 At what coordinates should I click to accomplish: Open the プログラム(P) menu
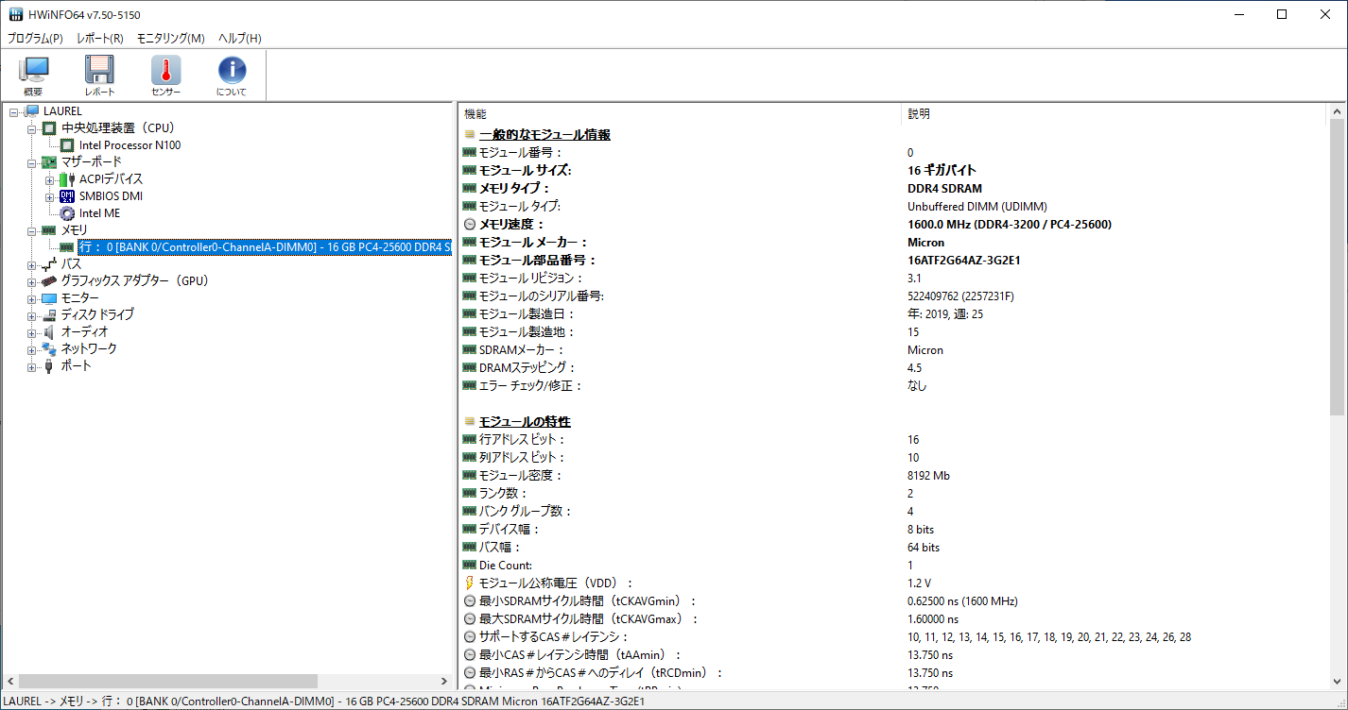tap(35, 39)
